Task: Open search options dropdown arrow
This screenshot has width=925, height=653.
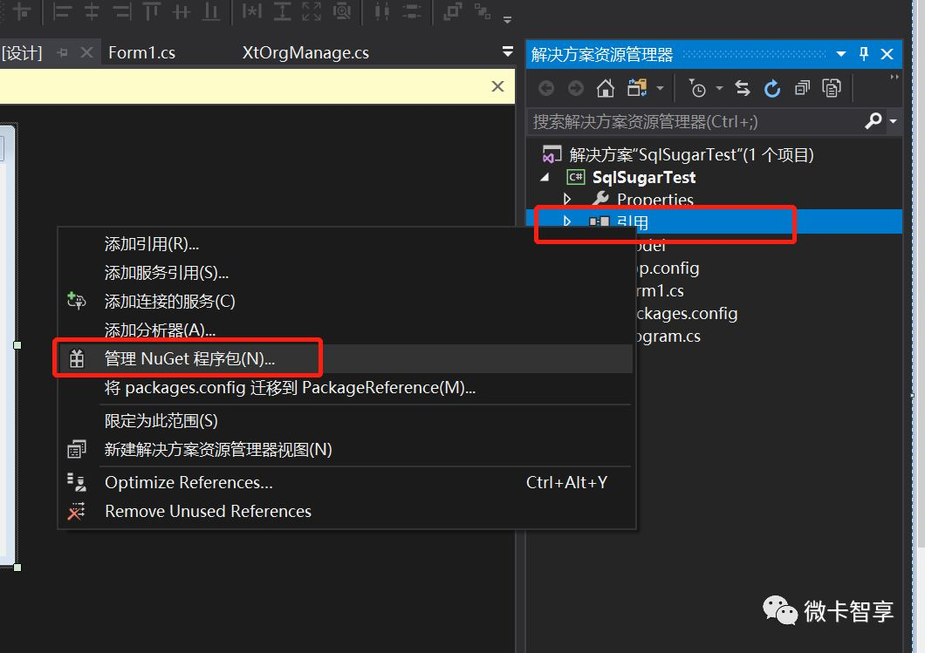Action: (x=893, y=121)
